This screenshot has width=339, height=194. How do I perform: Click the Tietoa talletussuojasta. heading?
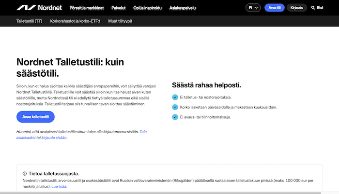[x=54, y=174]
